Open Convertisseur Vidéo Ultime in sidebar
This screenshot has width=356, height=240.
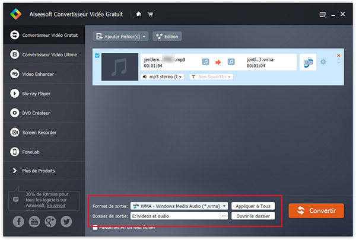(44, 55)
